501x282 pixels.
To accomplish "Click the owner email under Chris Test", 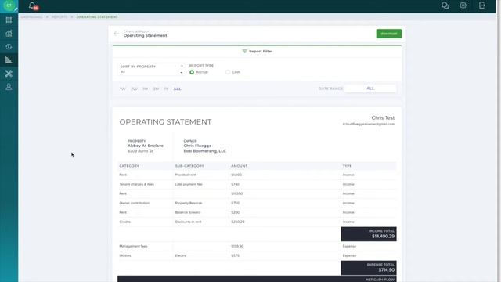I will [x=369, y=124].
